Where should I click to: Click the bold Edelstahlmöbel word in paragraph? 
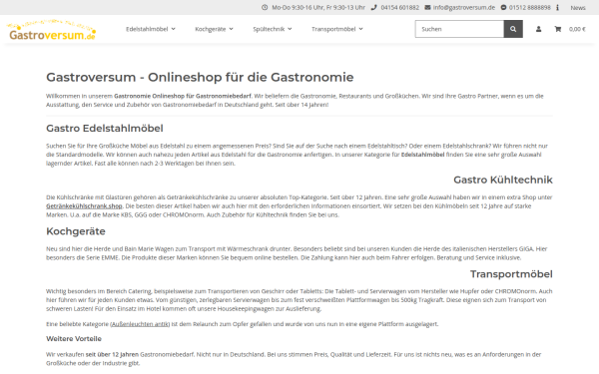422,155
